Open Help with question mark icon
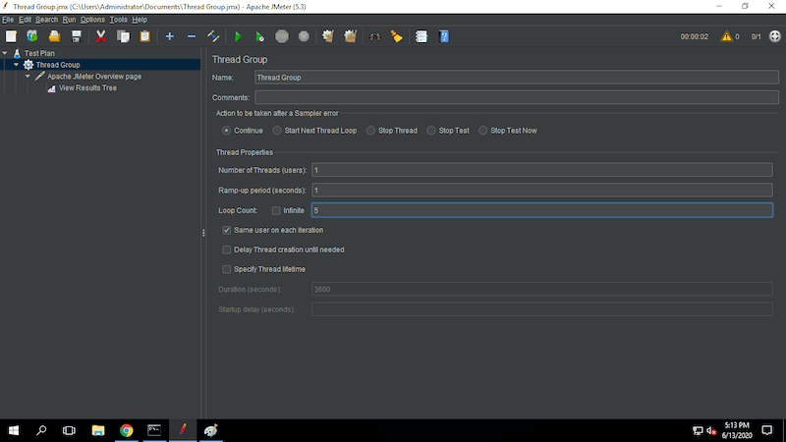Viewport: 786px width, 442px height. pyautogui.click(x=444, y=36)
